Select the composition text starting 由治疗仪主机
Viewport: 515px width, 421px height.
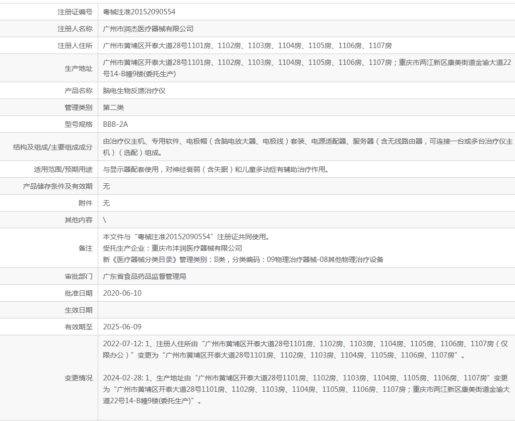[x=308, y=147]
